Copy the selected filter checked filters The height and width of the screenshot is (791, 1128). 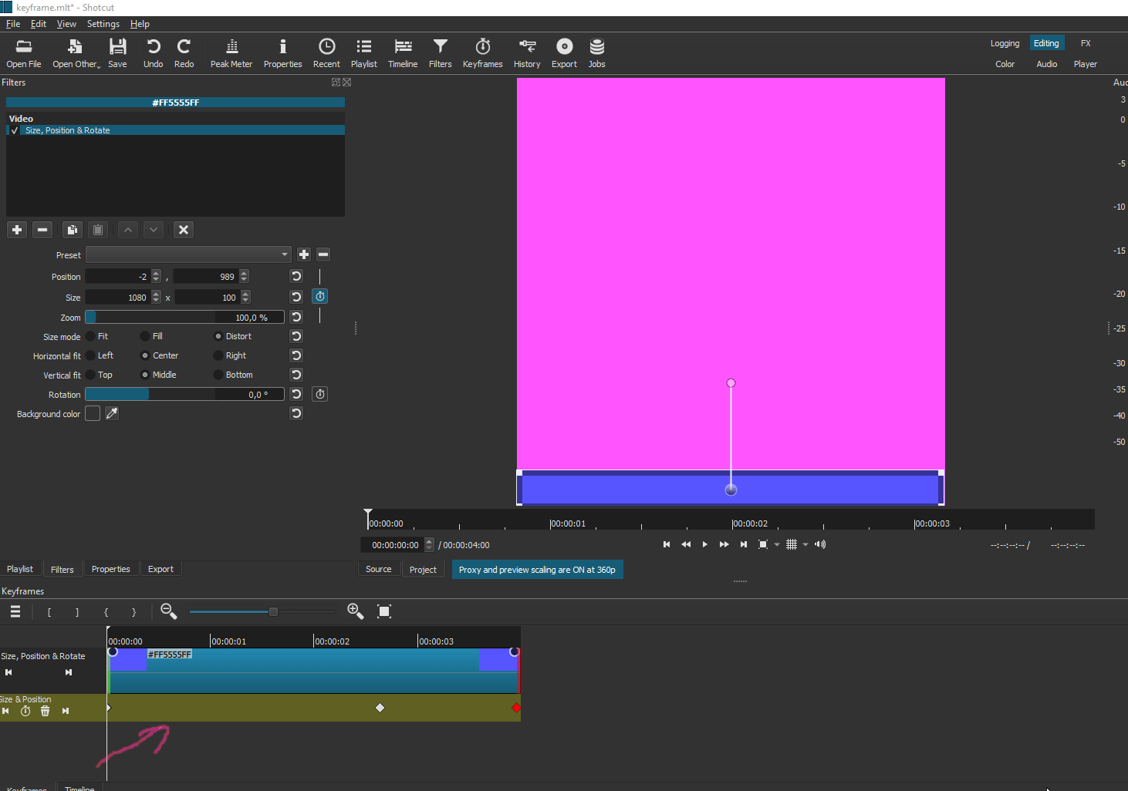click(x=72, y=229)
